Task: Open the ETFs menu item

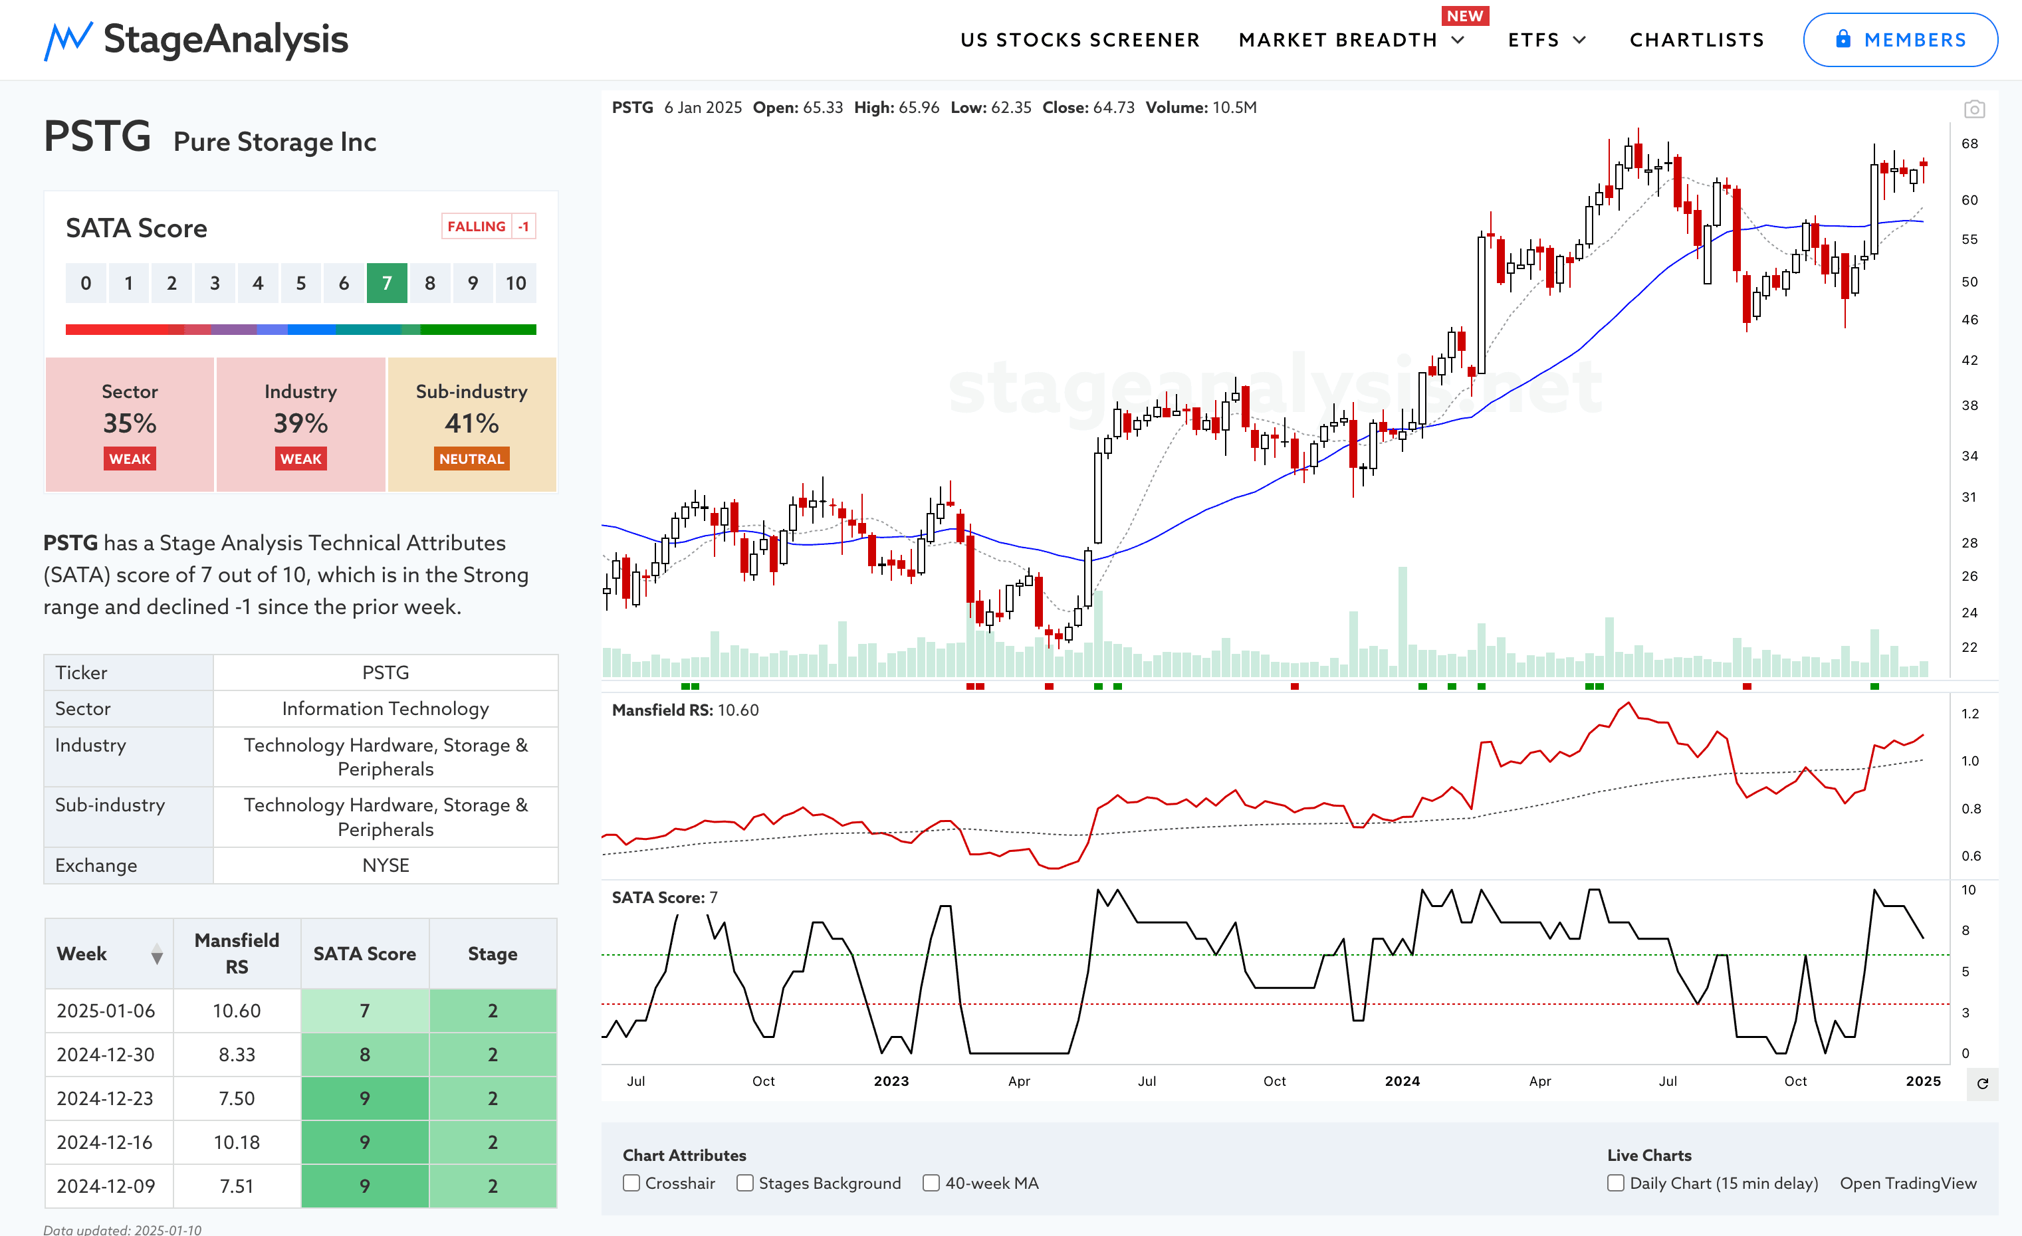Action: (1533, 39)
